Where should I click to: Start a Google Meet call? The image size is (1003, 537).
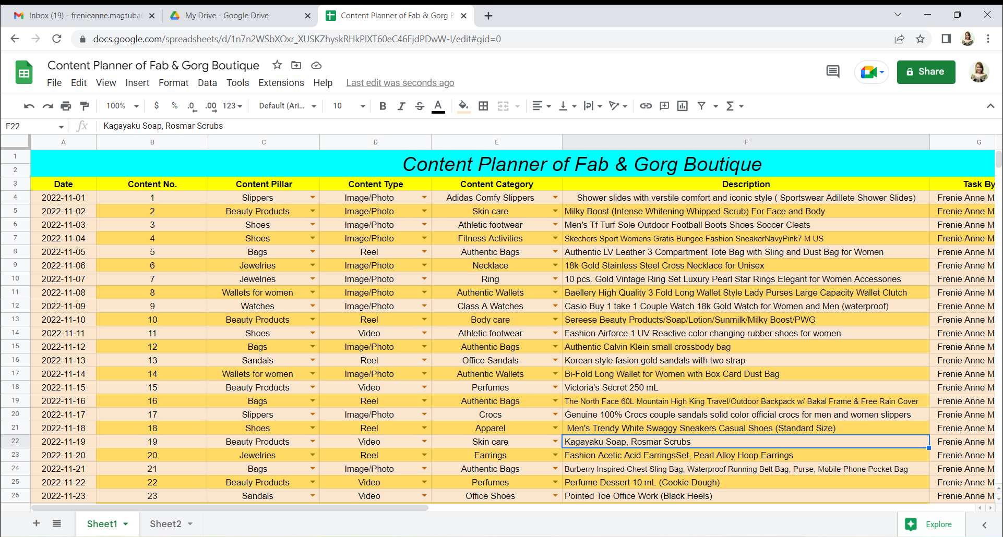point(871,72)
